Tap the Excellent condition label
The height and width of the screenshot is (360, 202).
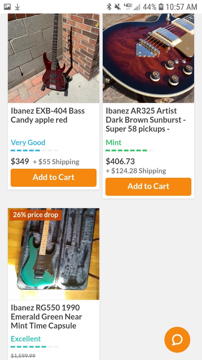pos(26,339)
